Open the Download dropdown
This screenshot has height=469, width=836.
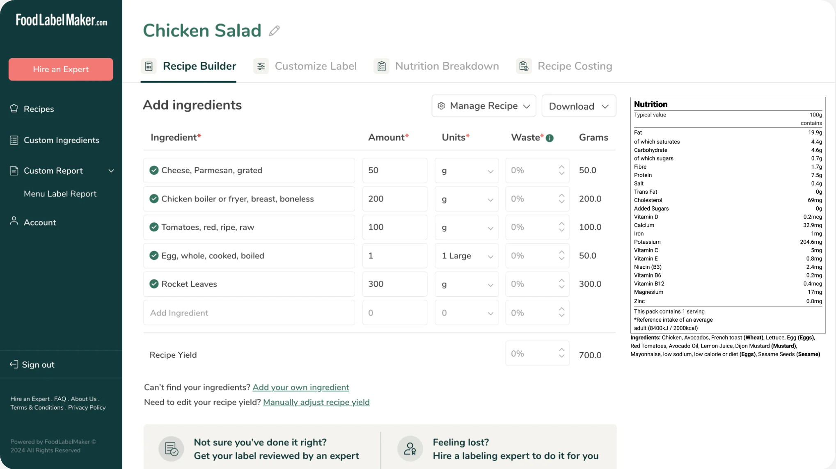pyautogui.click(x=578, y=106)
